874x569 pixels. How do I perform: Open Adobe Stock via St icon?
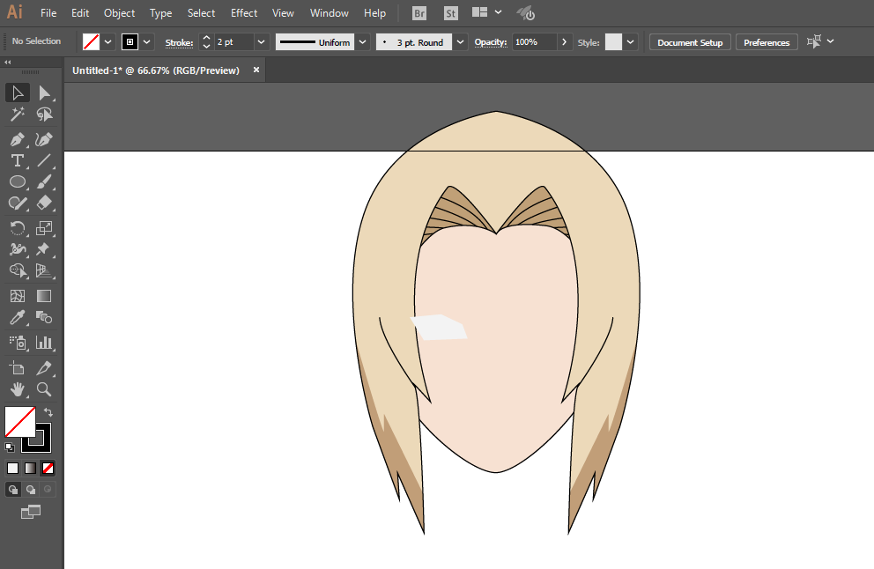pyautogui.click(x=451, y=13)
